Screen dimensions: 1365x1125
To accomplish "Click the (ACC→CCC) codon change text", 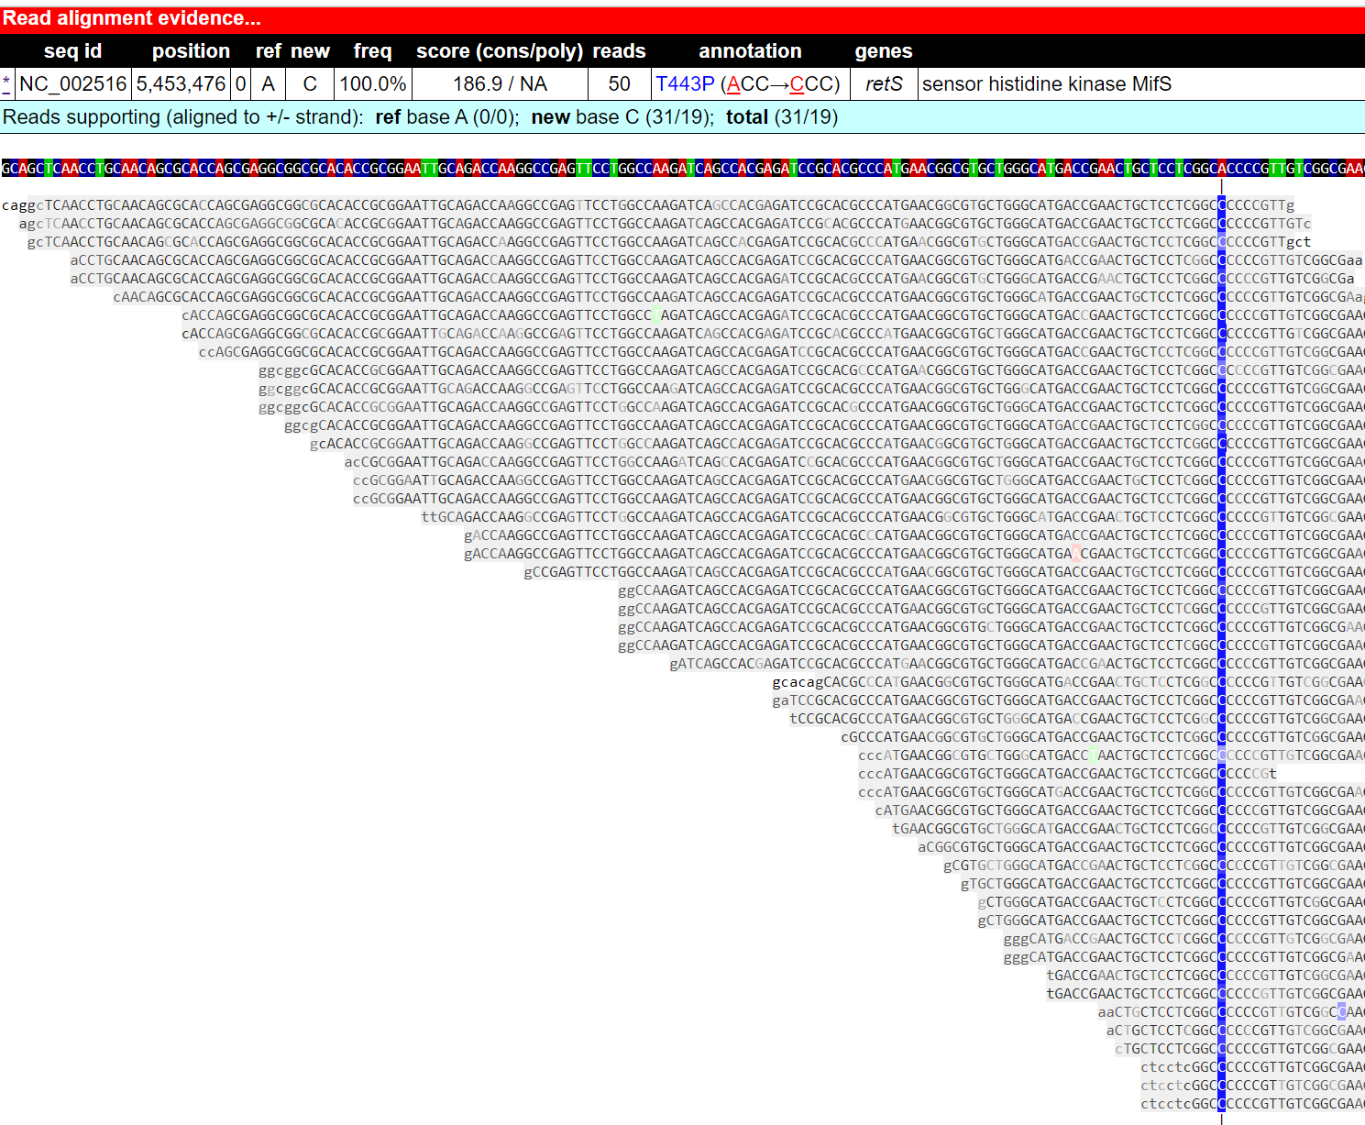I will pyautogui.click(x=780, y=84).
